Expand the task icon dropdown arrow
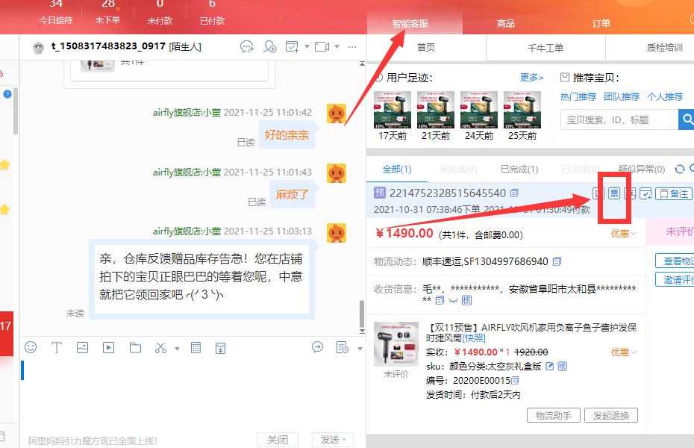Image resolution: width=694 pixels, height=448 pixels. (307, 46)
